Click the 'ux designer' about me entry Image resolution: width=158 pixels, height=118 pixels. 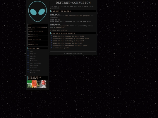click(x=35, y=70)
